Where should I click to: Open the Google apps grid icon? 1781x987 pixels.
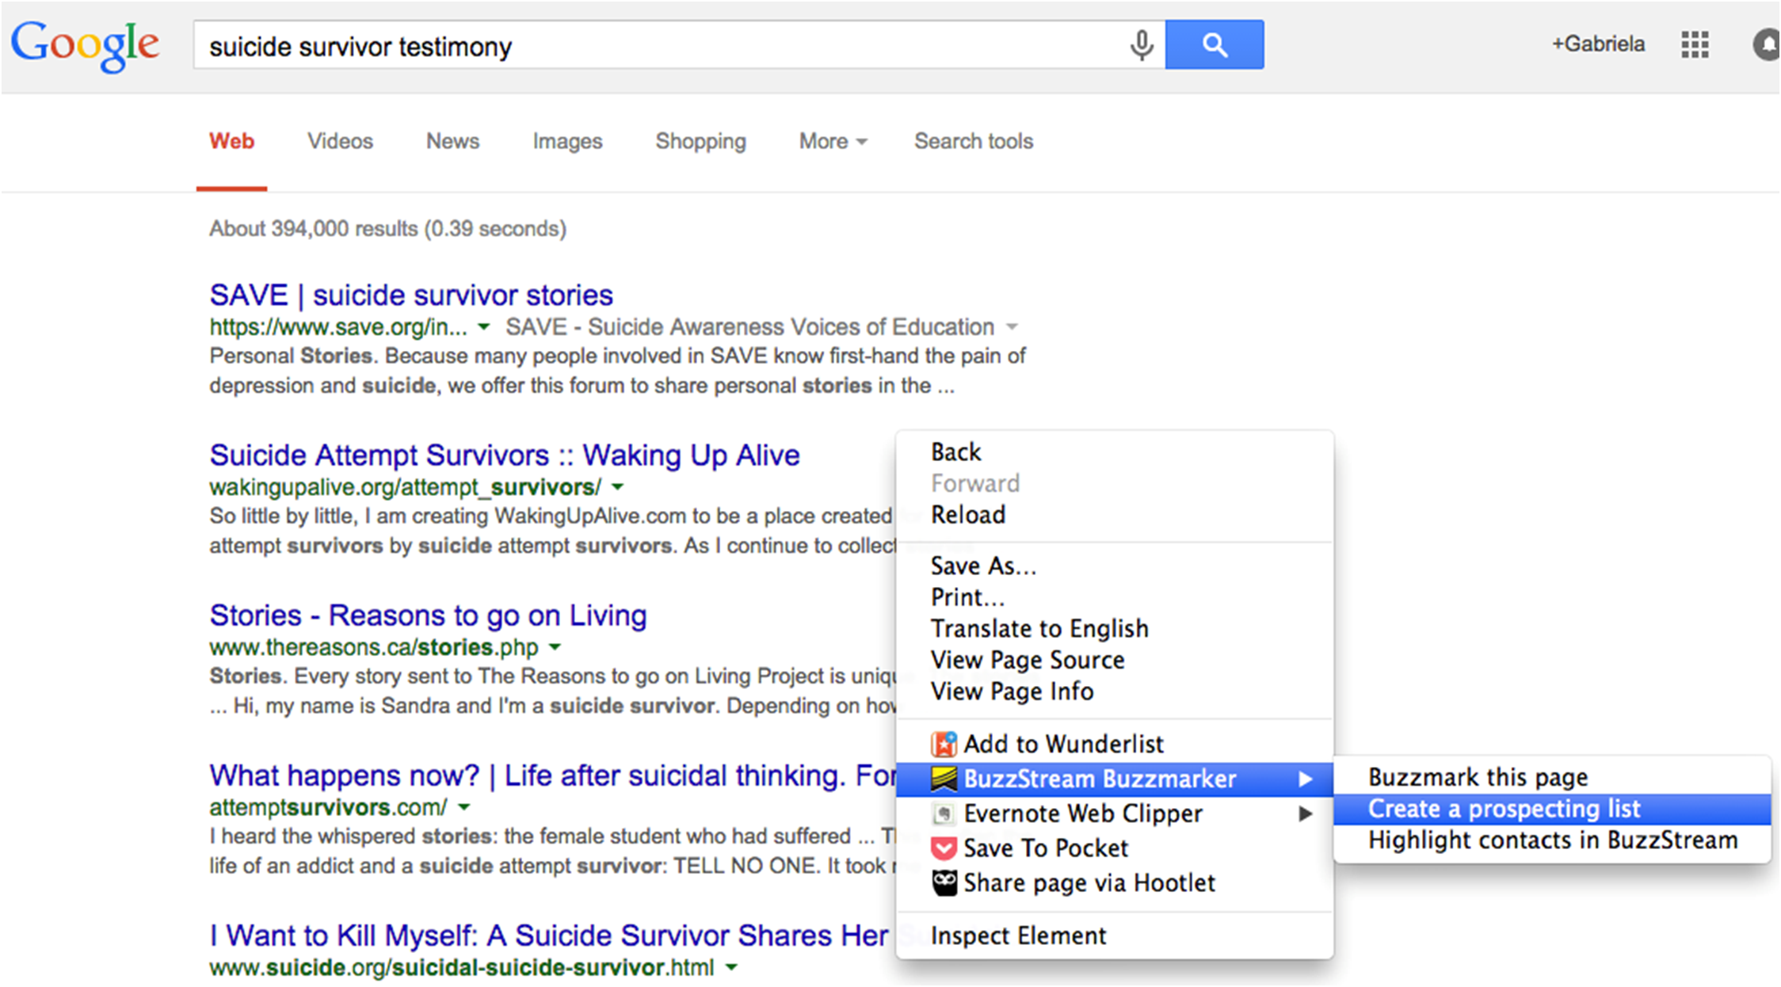[x=1695, y=44]
